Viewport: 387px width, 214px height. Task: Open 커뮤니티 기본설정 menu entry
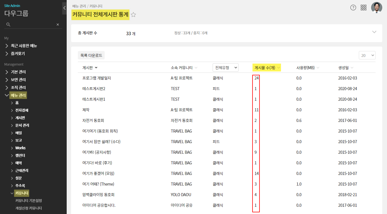(x=28, y=201)
